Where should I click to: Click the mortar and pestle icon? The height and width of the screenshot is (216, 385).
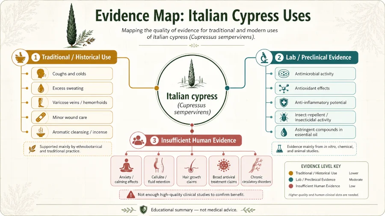[x=20, y=58]
